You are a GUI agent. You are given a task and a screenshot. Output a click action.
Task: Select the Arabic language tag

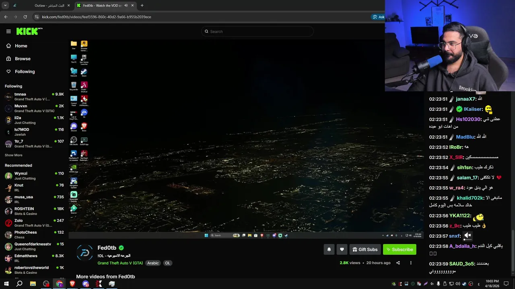point(153,263)
